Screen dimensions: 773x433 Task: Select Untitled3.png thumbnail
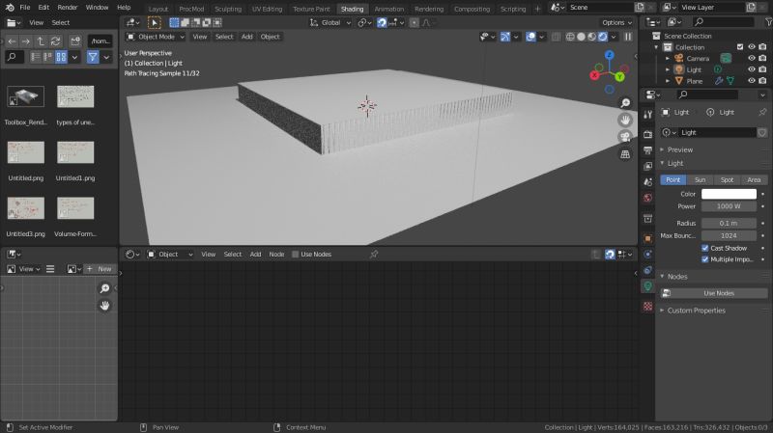(26, 208)
